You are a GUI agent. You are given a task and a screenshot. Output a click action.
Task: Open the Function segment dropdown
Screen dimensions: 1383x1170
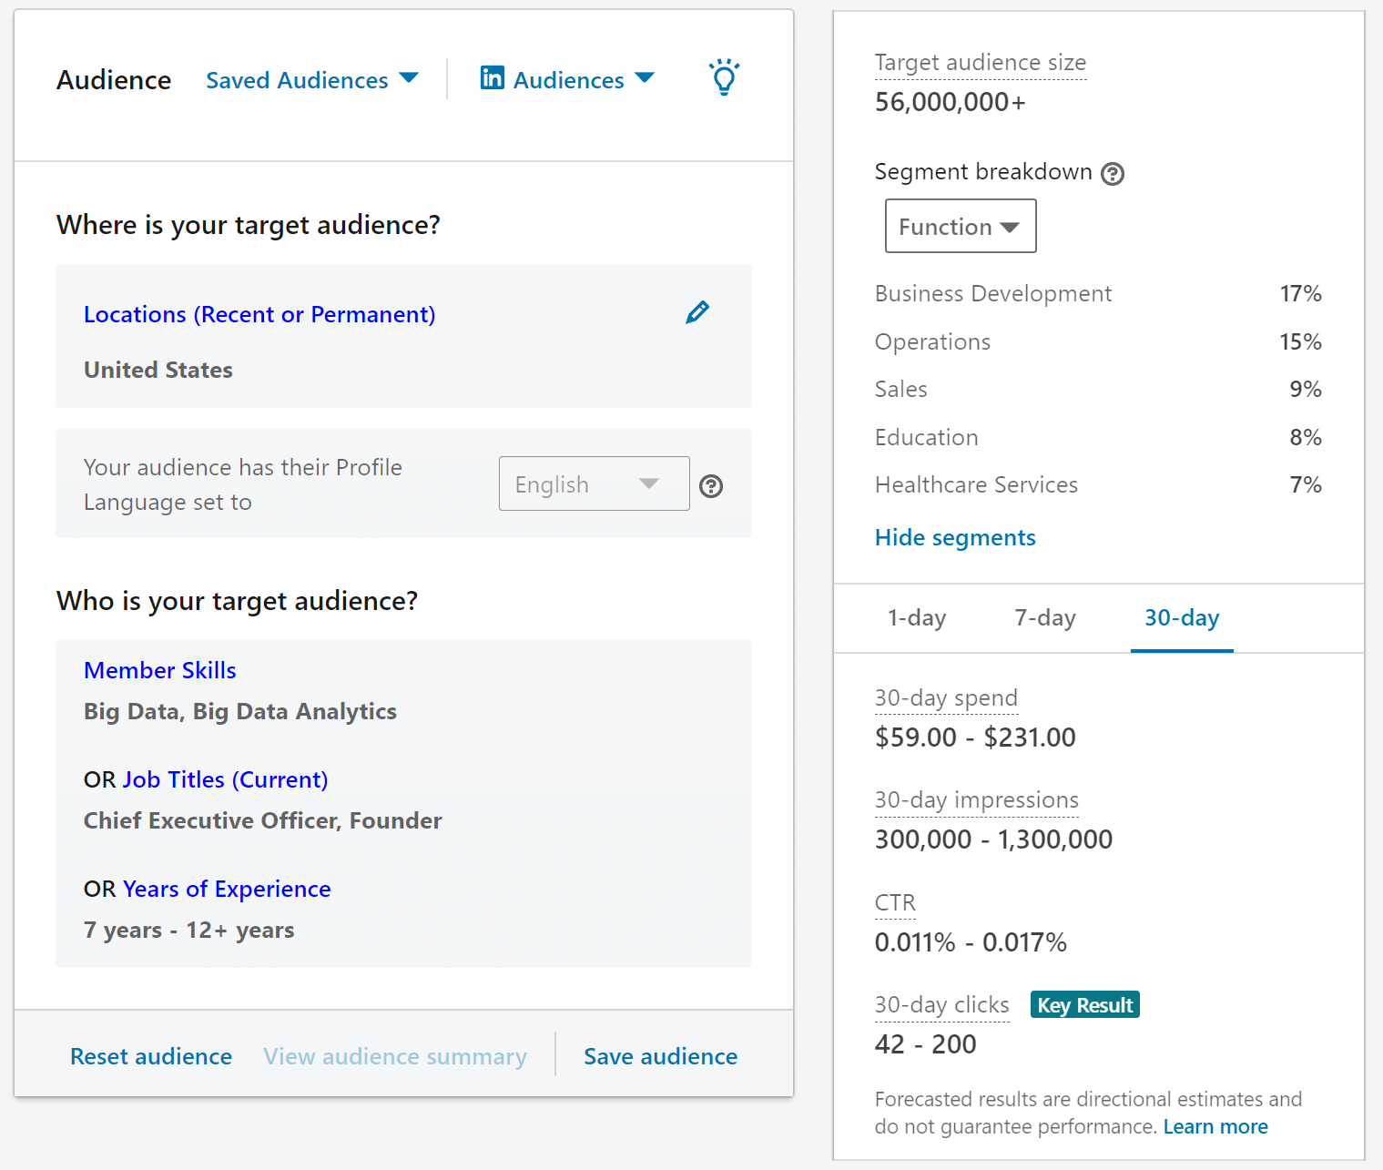[x=960, y=226]
